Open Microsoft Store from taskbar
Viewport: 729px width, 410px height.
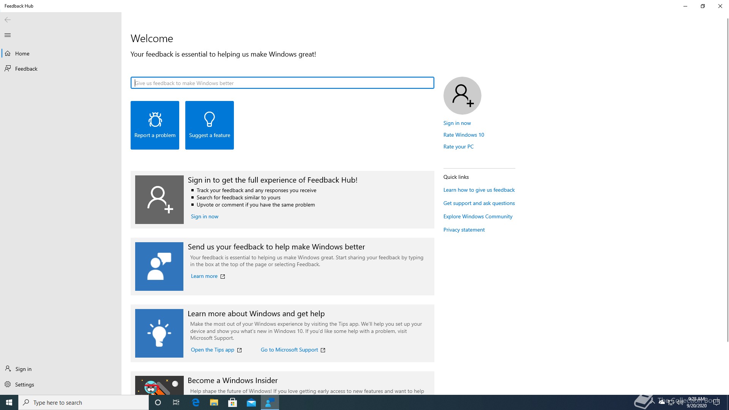233,403
